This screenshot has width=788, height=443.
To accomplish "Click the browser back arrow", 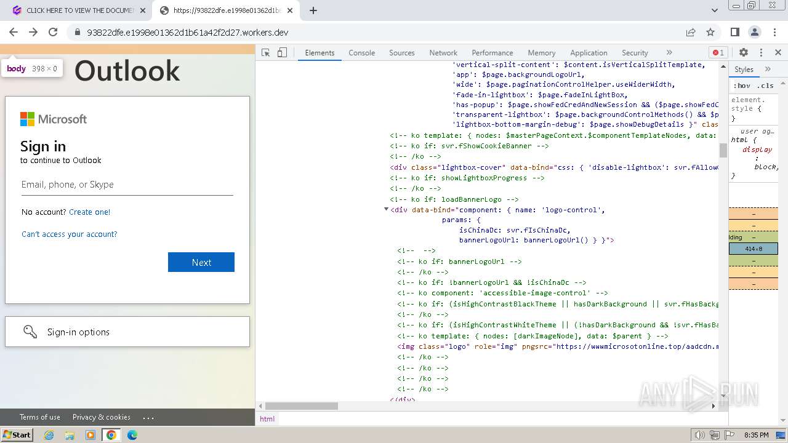I will [x=14, y=33].
